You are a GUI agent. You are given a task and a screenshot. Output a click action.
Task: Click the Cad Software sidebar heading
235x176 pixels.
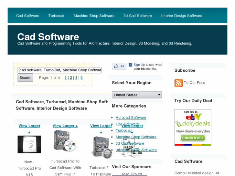188,161
